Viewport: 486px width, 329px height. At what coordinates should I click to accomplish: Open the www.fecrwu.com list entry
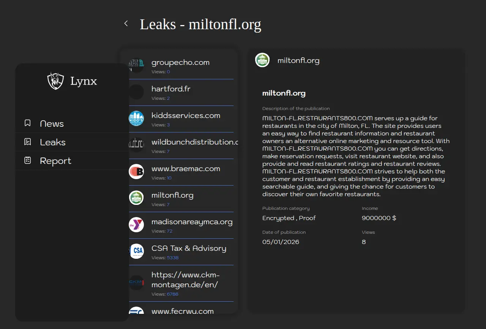[182, 311]
